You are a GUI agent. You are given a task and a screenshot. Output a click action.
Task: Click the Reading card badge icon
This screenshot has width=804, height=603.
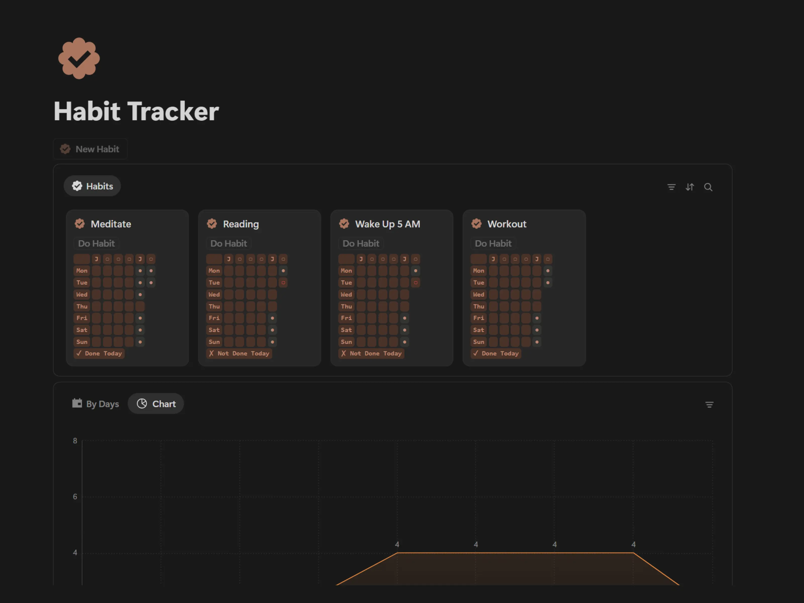tap(212, 224)
